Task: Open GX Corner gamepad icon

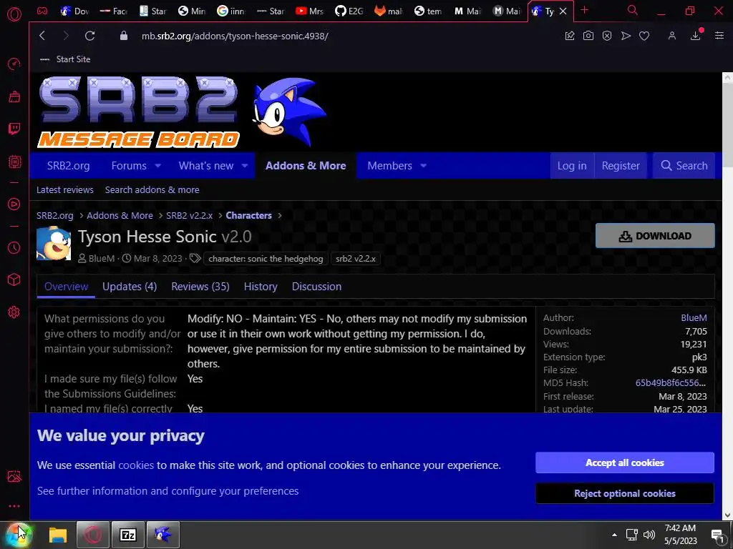Action: [x=42, y=11]
